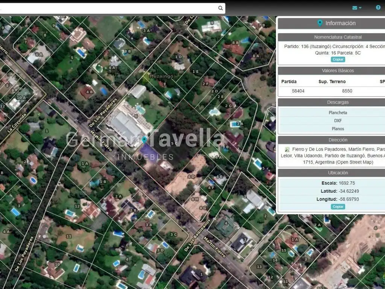Click parcel label 3C on the map
The height and width of the screenshot is (289, 385).
(173, 234)
